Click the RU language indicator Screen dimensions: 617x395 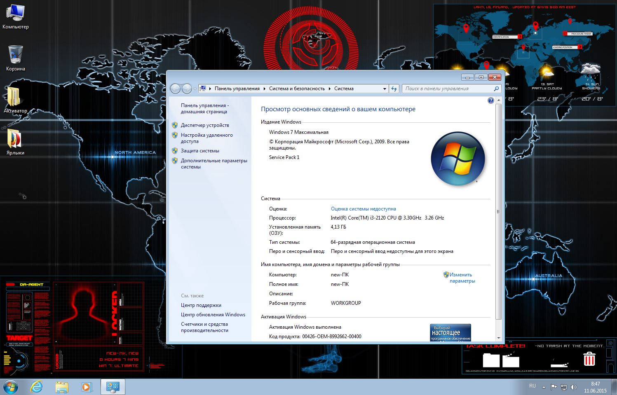point(532,386)
